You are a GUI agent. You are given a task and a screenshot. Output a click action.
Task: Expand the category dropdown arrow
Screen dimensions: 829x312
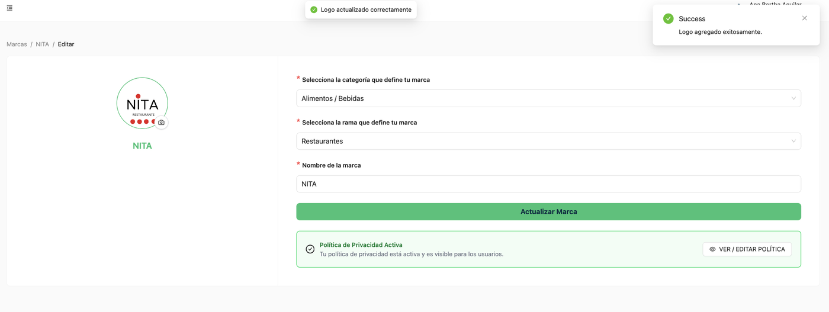coord(793,98)
